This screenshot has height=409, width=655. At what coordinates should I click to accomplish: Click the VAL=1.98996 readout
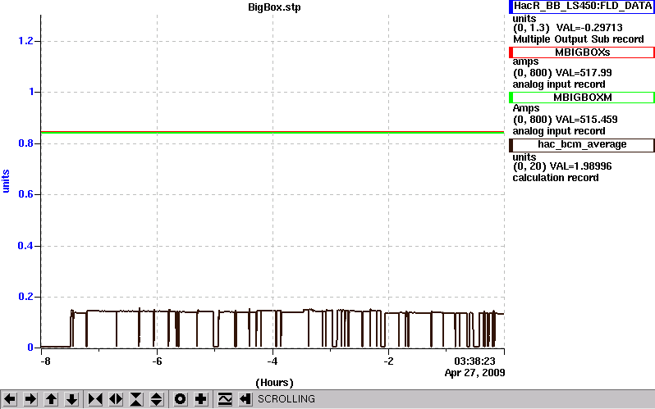580,166
